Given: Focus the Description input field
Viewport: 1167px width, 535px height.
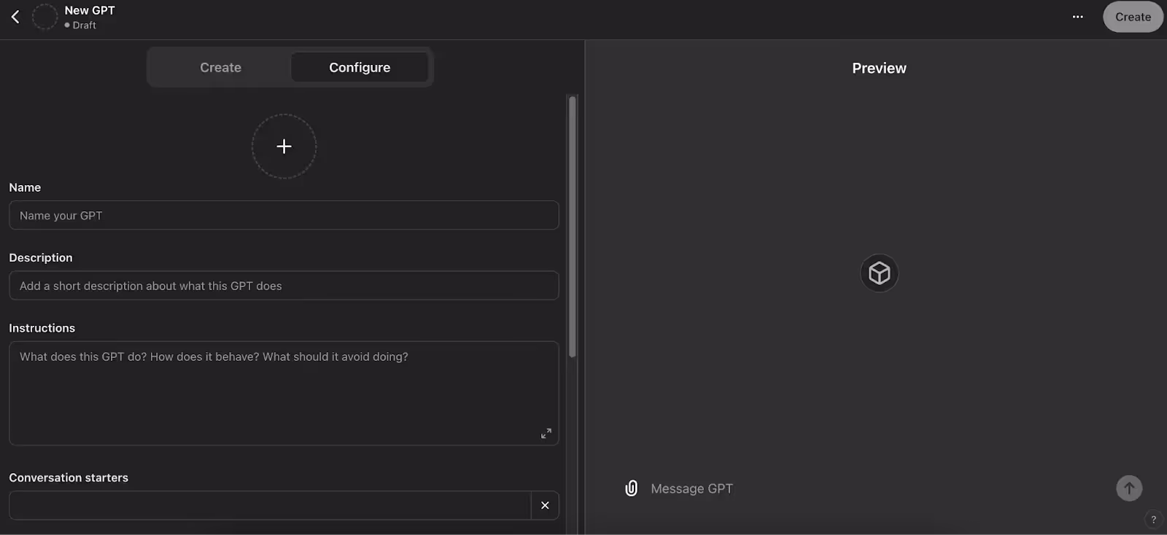Looking at the screenshot, I should [284, 286].
